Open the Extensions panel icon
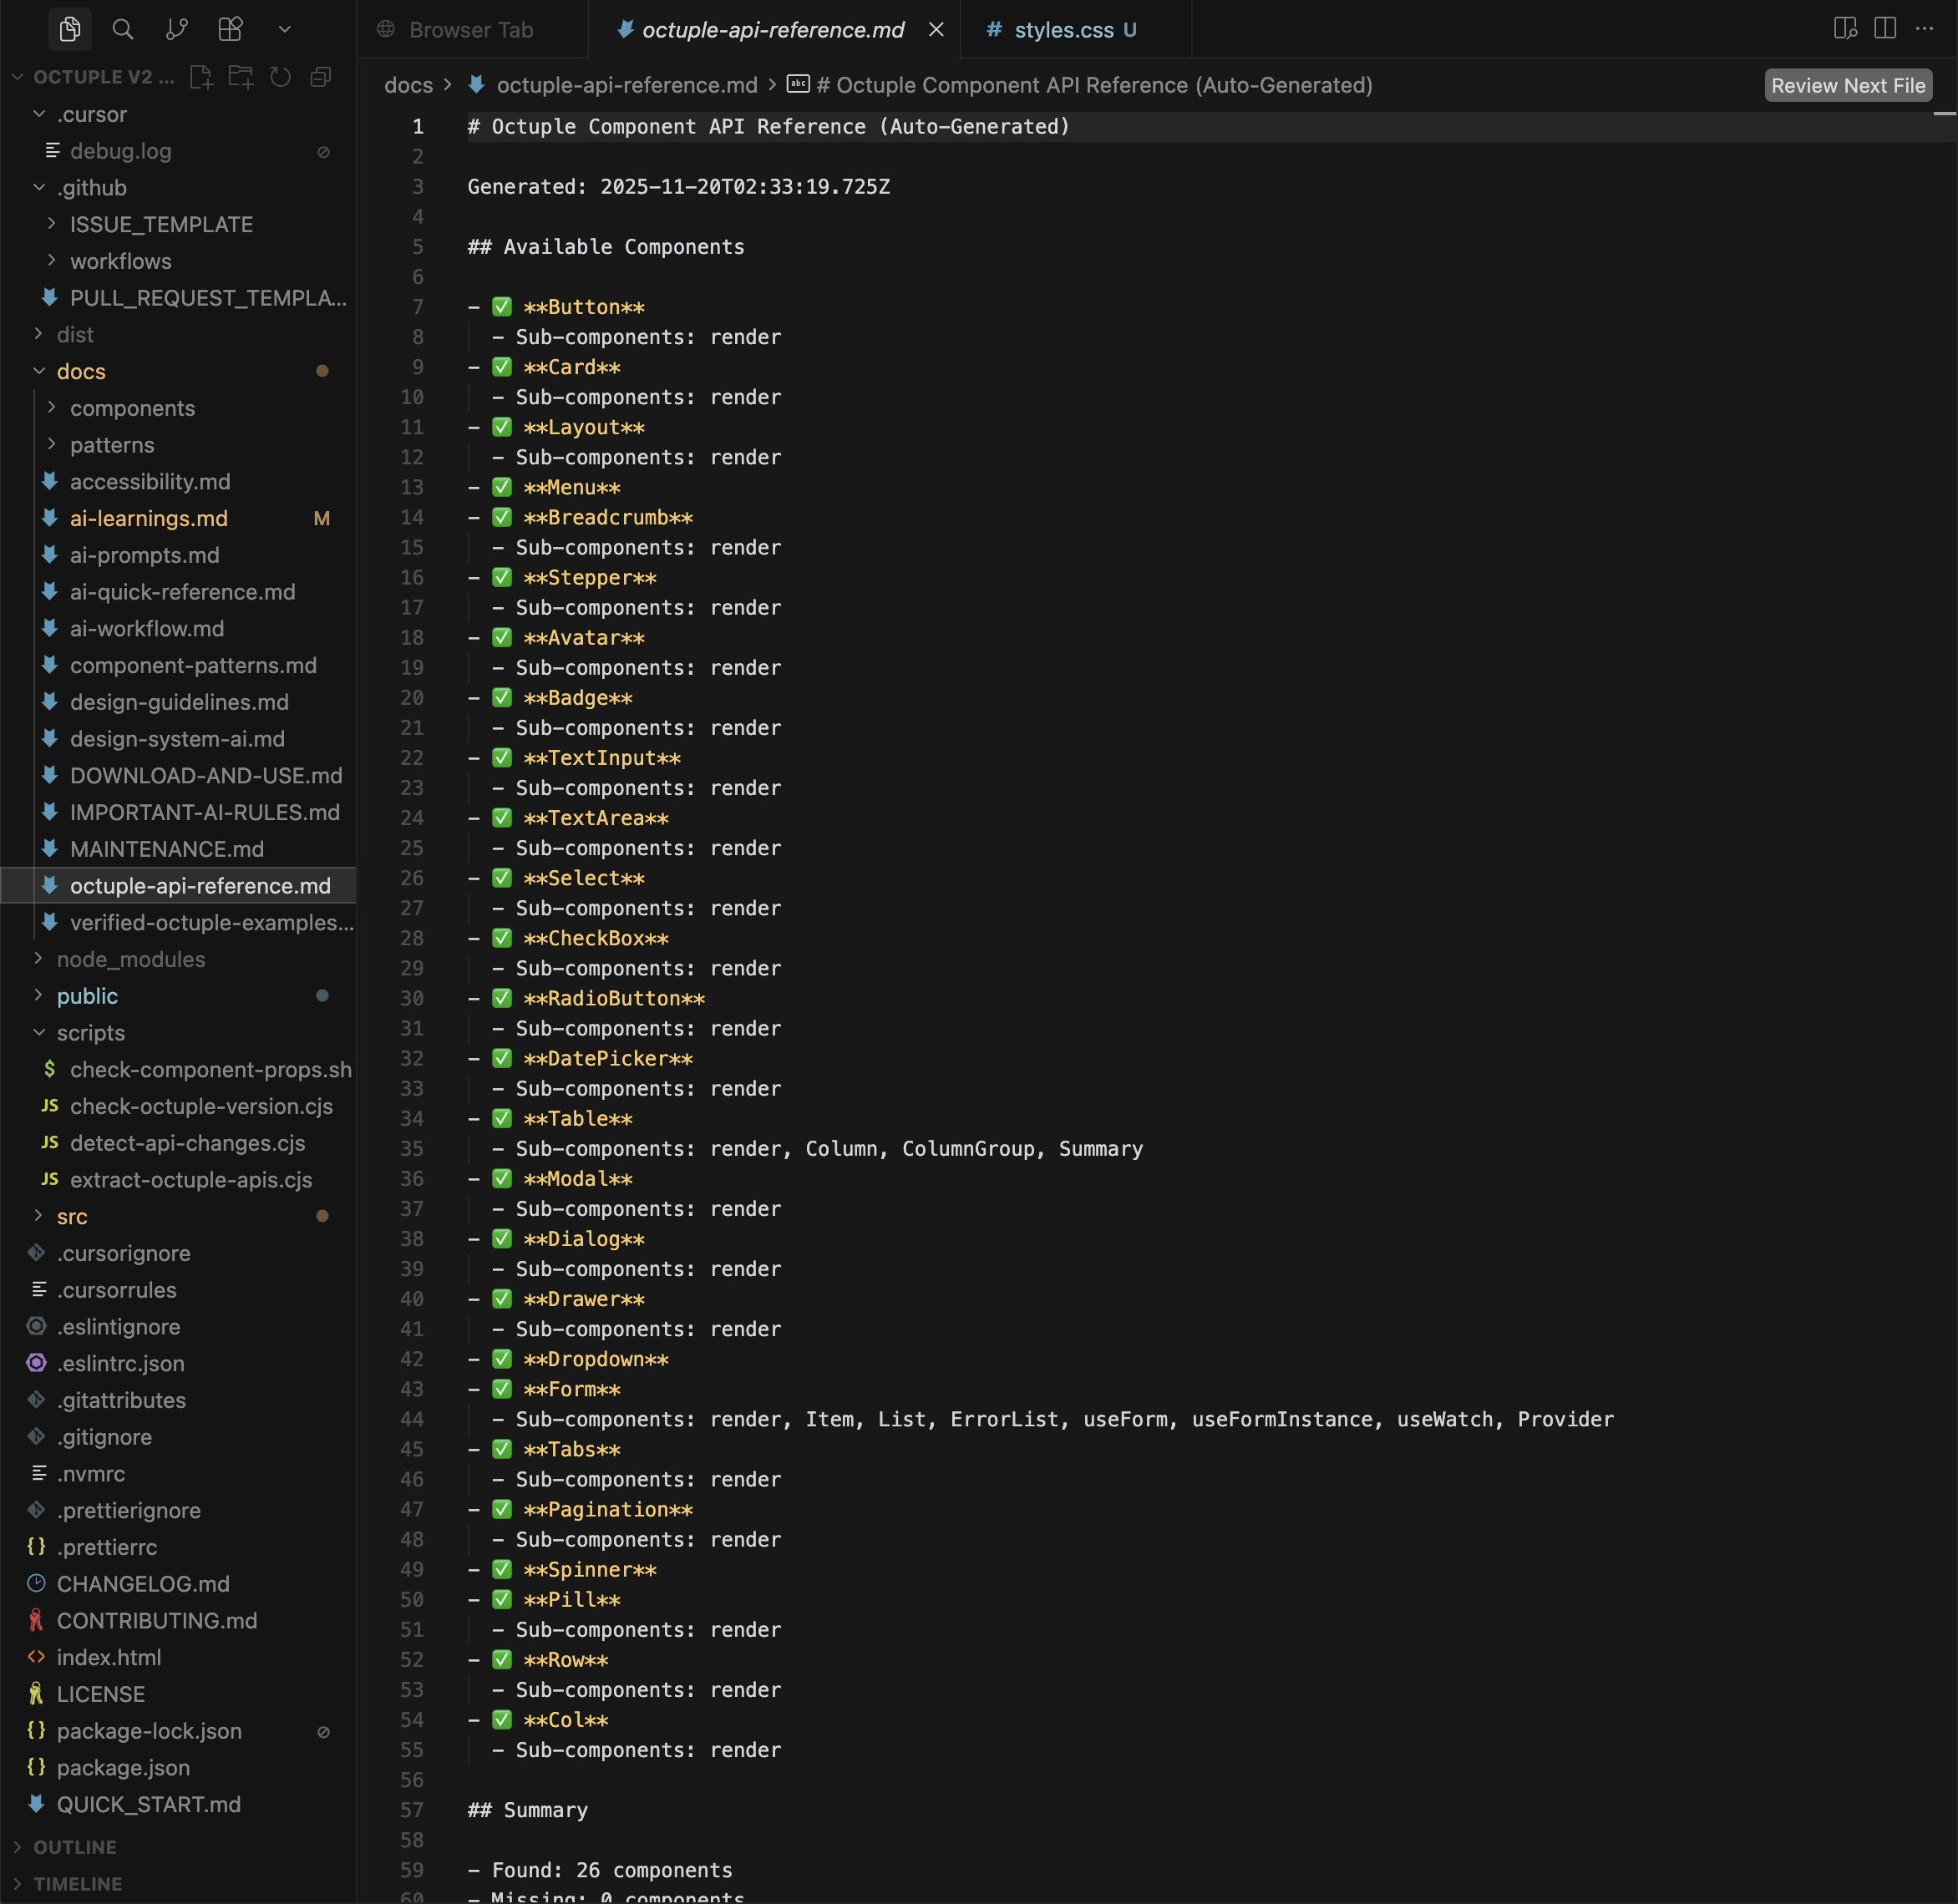Screen dimensions: 1958x1904 (x=230, y=29)
